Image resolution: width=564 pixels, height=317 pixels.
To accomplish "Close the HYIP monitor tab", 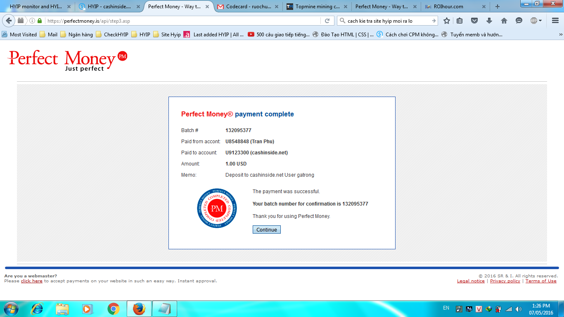I will 68,7.
